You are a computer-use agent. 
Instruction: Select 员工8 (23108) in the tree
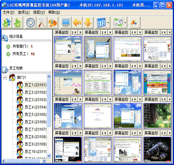[36, 137]
